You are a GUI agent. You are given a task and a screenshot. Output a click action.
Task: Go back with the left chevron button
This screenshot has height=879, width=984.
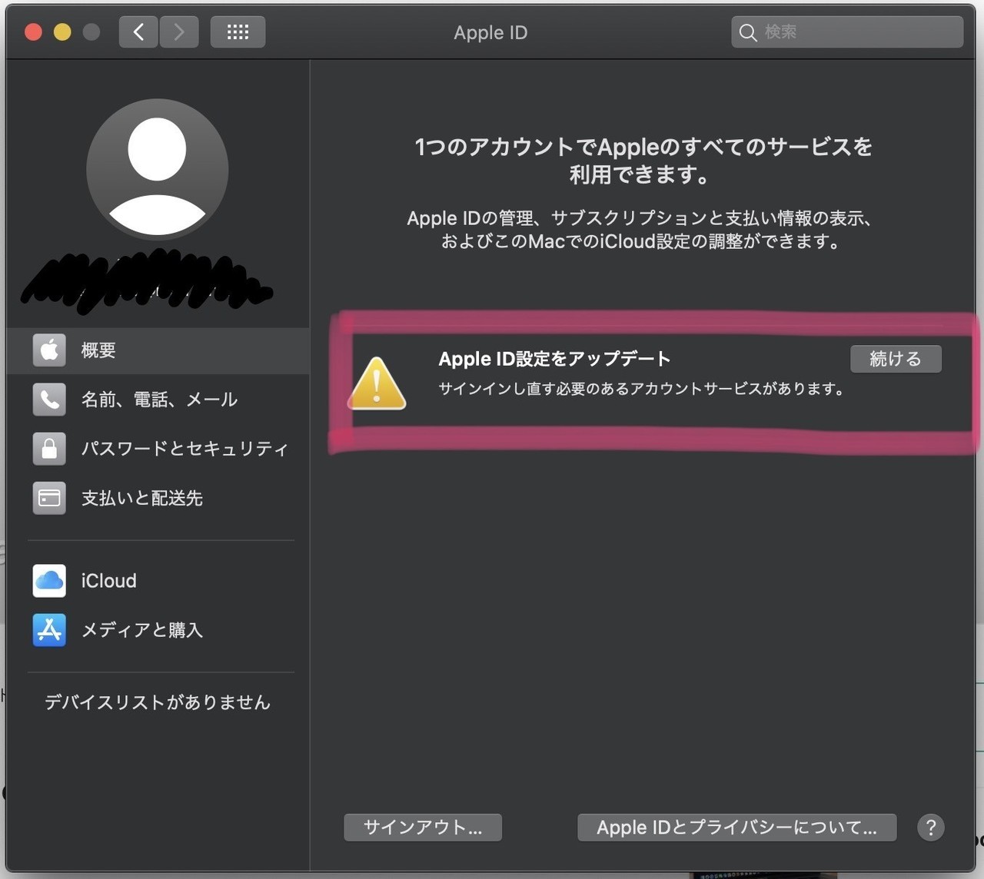(x=138, y=32)
